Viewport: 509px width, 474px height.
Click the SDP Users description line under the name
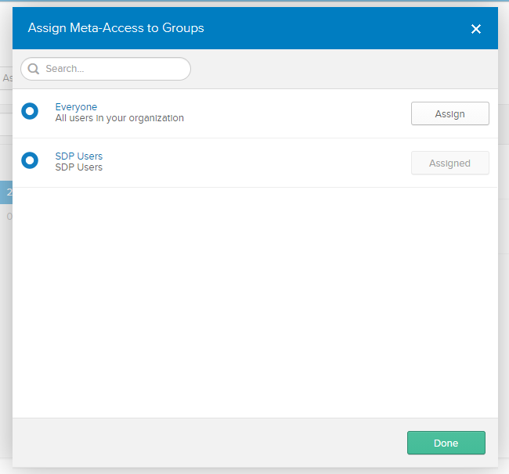pyautogui.click(x=78, y=167)
